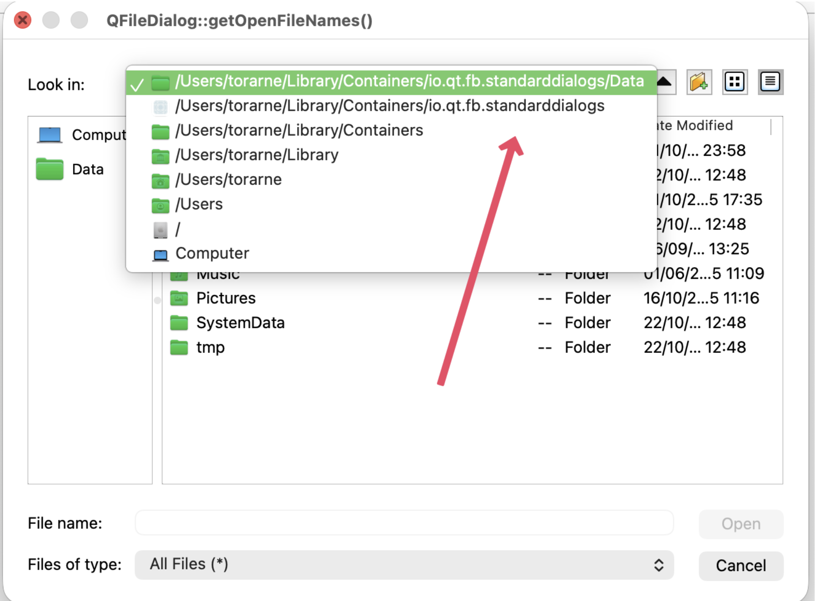Click into the File name field
This screenshot has height=601, width=815.
pyautogui.click(x=404, y=523)
